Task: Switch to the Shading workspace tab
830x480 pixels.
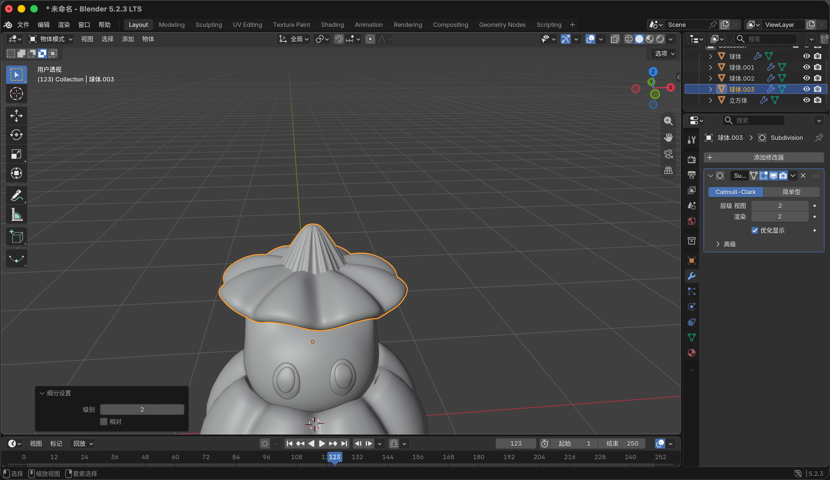Action: click(x=332, y=25)
